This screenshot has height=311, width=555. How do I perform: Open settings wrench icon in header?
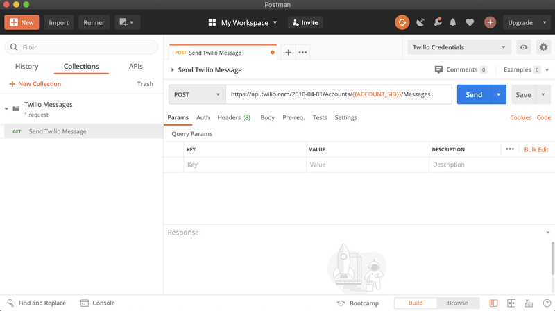pyautogui.click(x=437, y=22)
